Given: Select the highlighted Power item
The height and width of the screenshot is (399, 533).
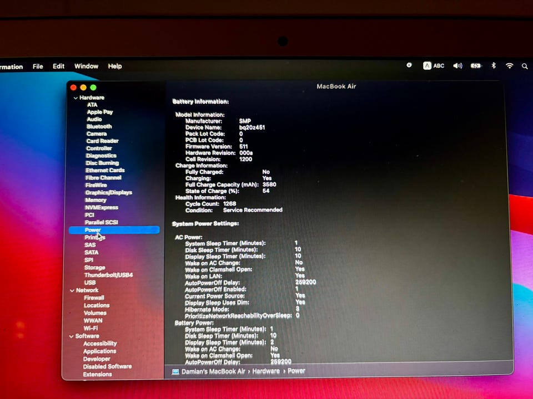Looking at the screenshot, I should tap(114, 230).
